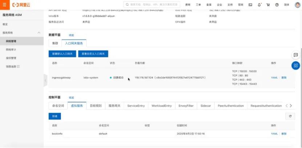Open the notification bell
302x148 pixels.
pos(259,5)
